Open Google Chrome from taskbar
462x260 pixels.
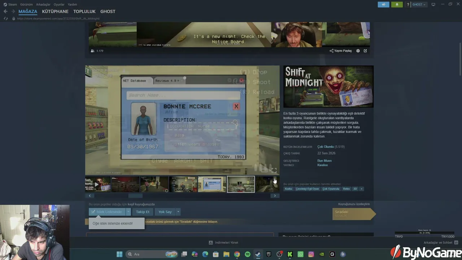point(237,254)
